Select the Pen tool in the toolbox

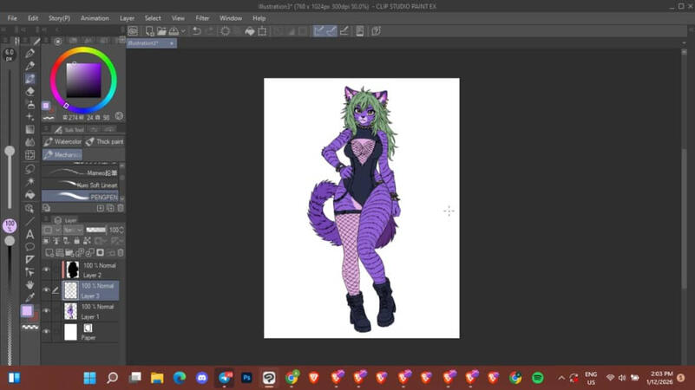(30, 53)
